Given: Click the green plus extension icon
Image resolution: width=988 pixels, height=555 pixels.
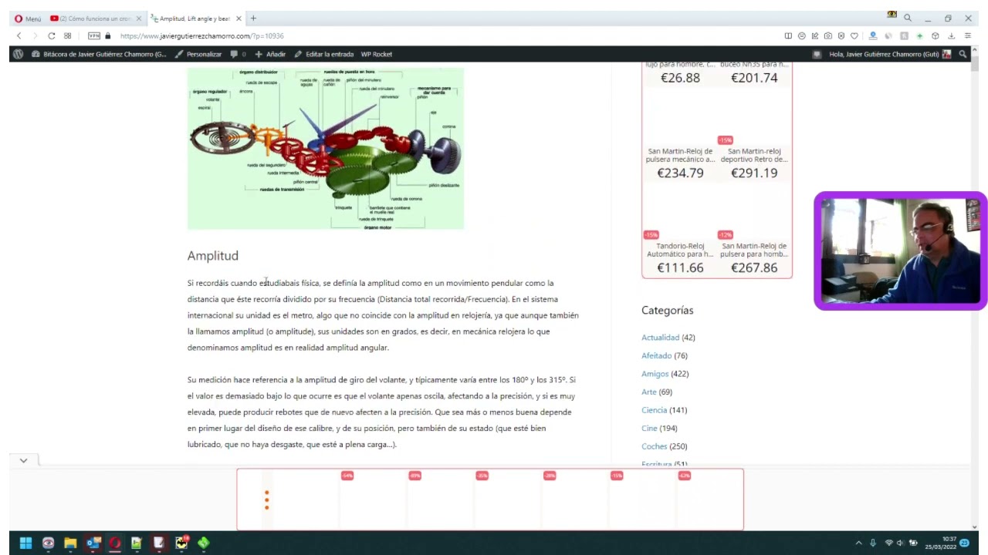Looking at the screenshot, I should pyautogui.click(x=919, y=36).
